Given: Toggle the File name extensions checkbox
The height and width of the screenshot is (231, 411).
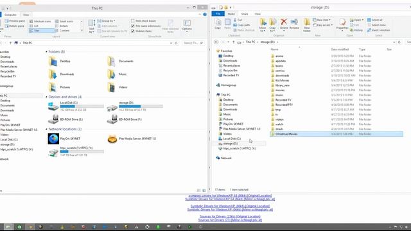Looking at the screenshot, I should click(133, 26).
